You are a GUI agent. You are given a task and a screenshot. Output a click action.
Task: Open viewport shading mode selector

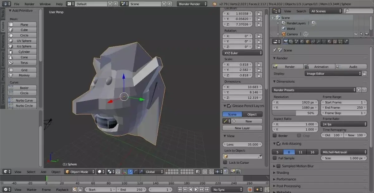point(101,172)
